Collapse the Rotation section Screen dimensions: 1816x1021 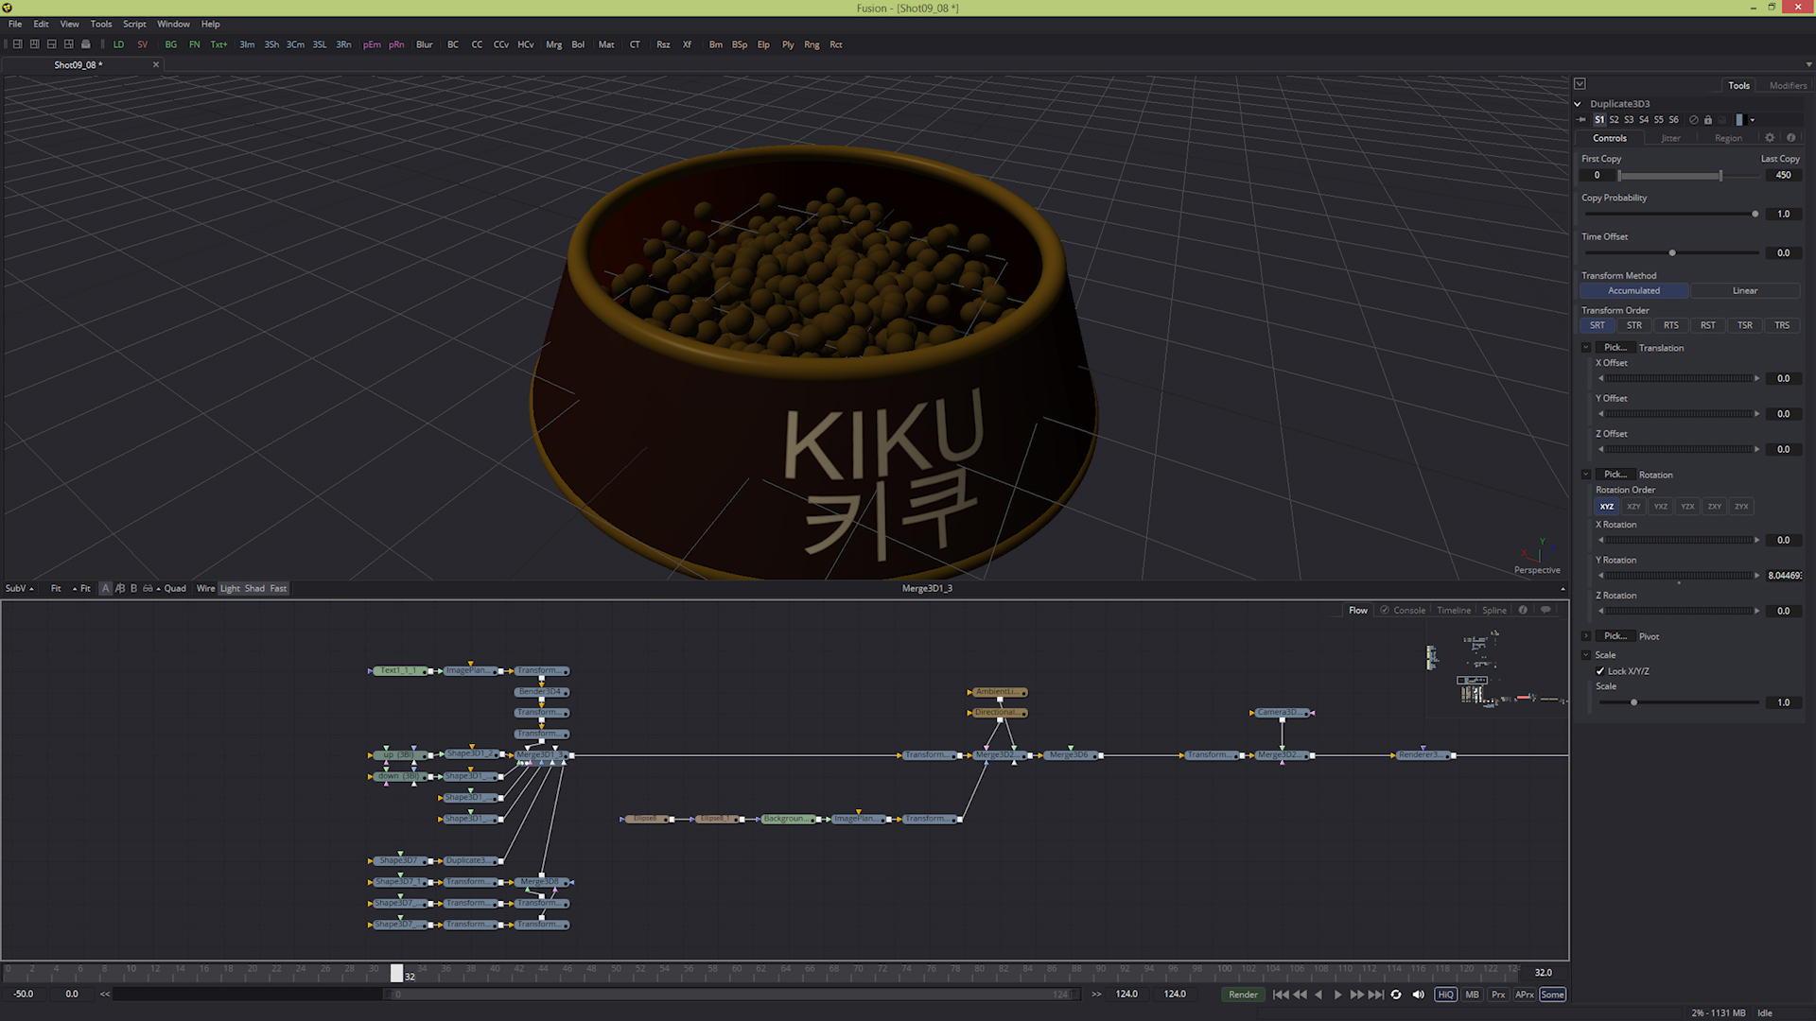(x=1586, y=475)
